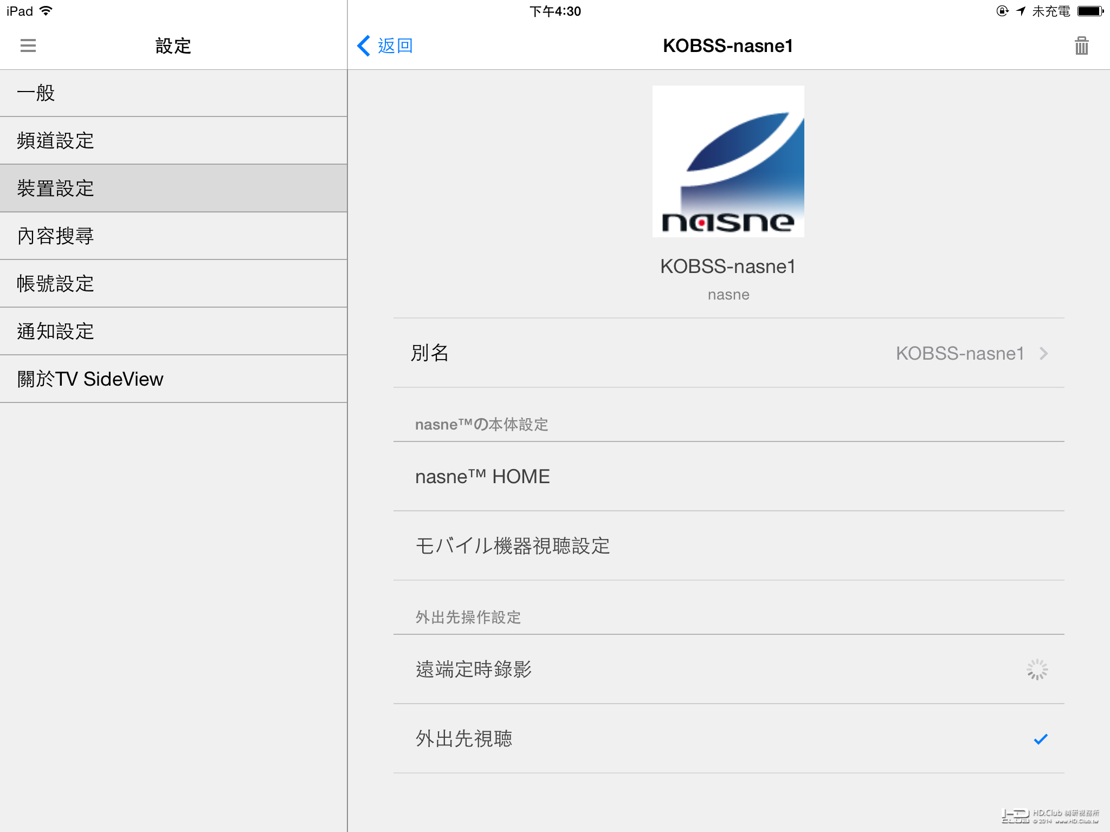Open nasne™ HOME row
The width and height of the screenshot is (1110, 832).
pos(729,477)
